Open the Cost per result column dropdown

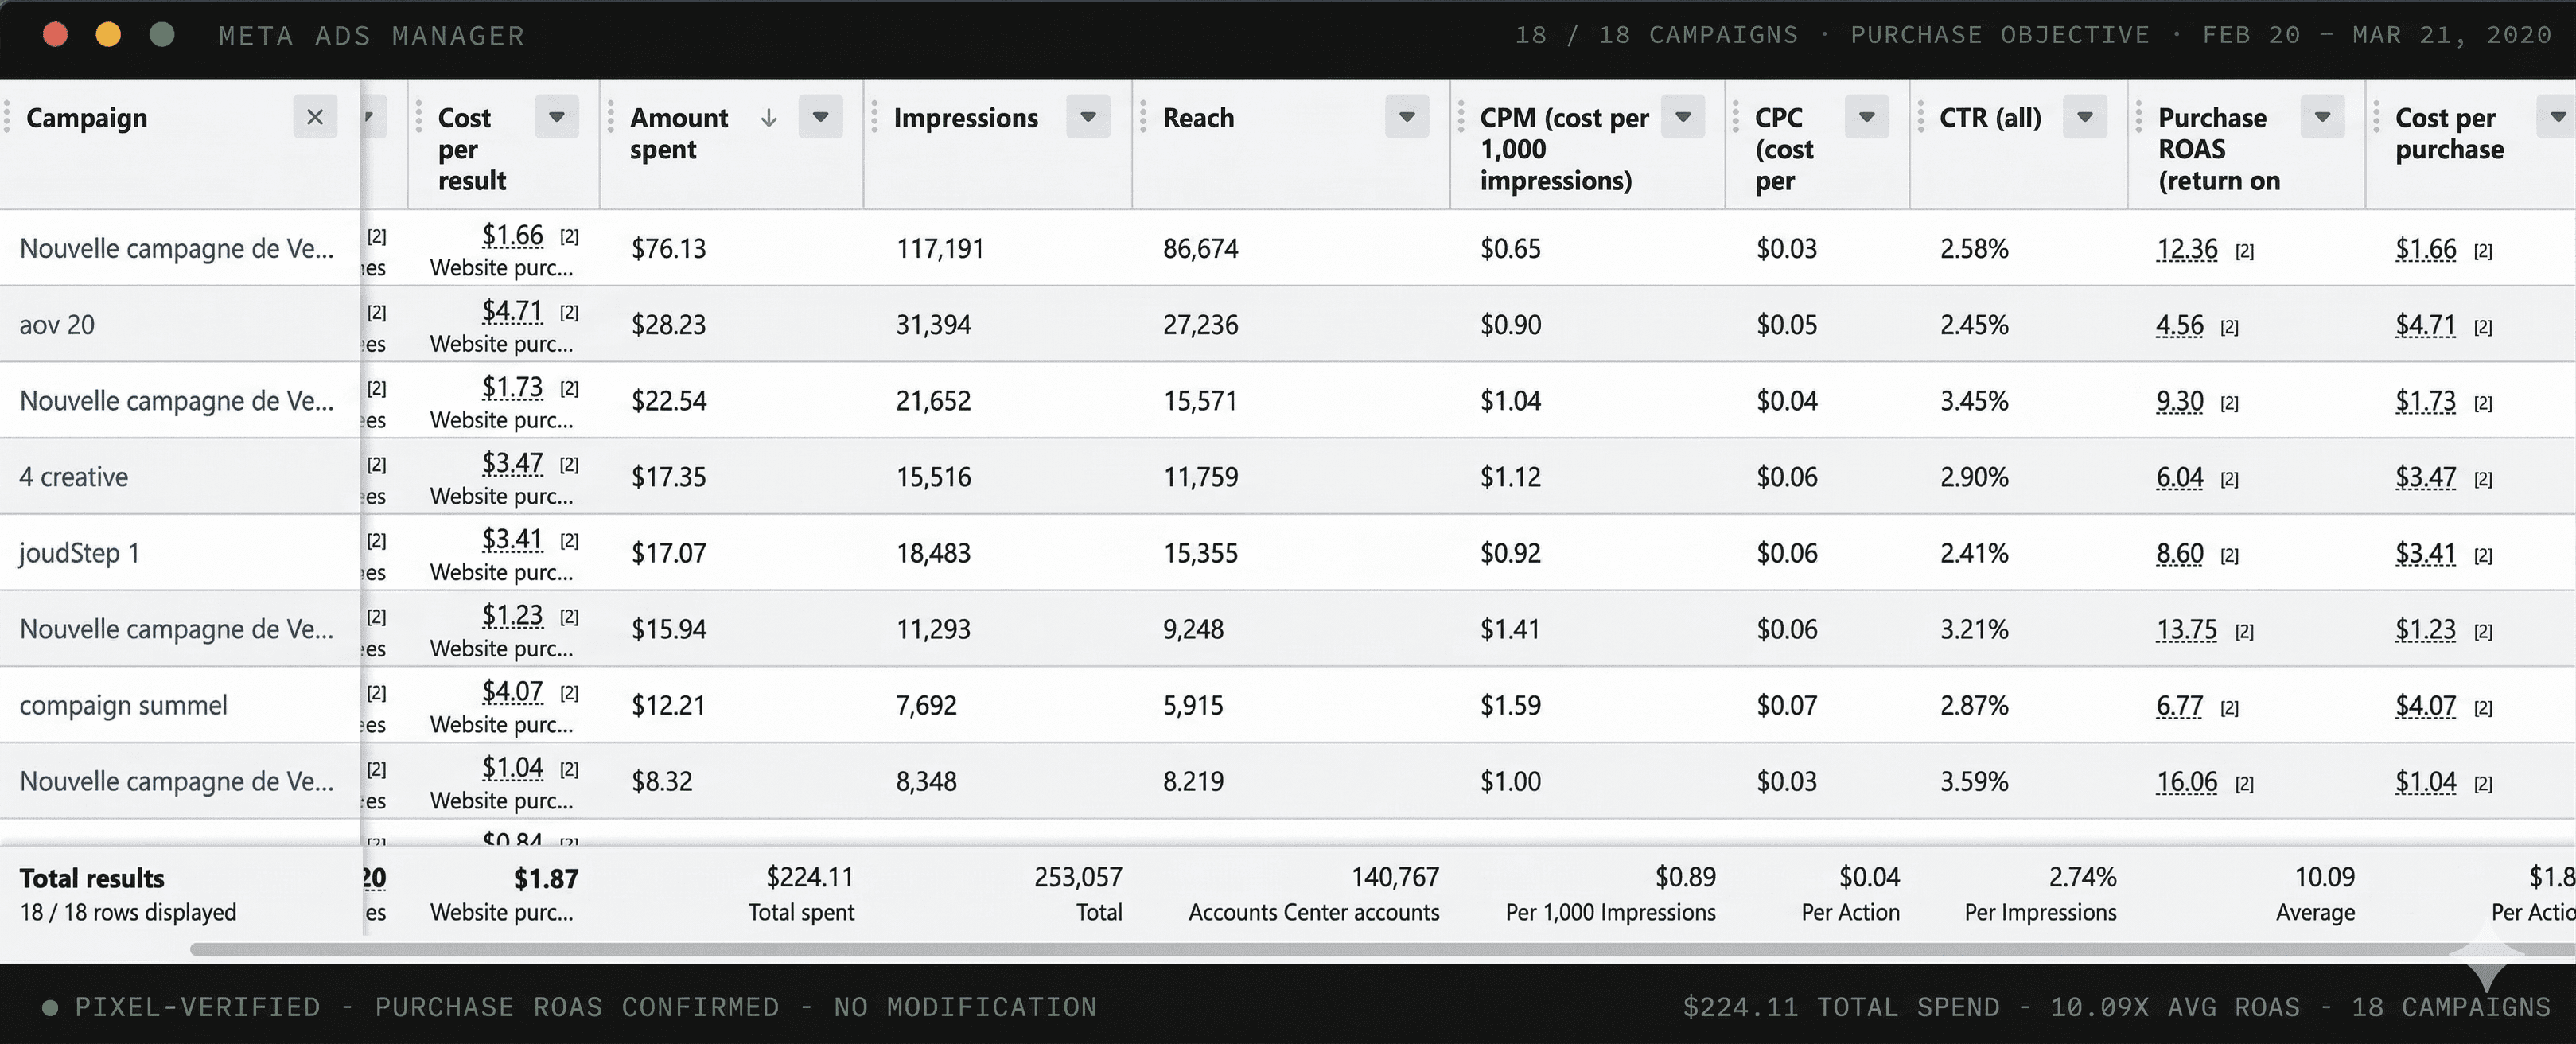(557, 117)
